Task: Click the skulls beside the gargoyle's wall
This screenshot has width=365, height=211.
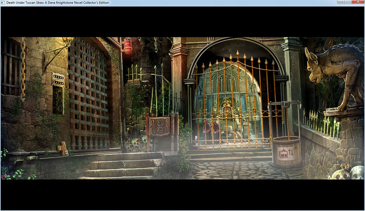Action: [x=348, y=172]
